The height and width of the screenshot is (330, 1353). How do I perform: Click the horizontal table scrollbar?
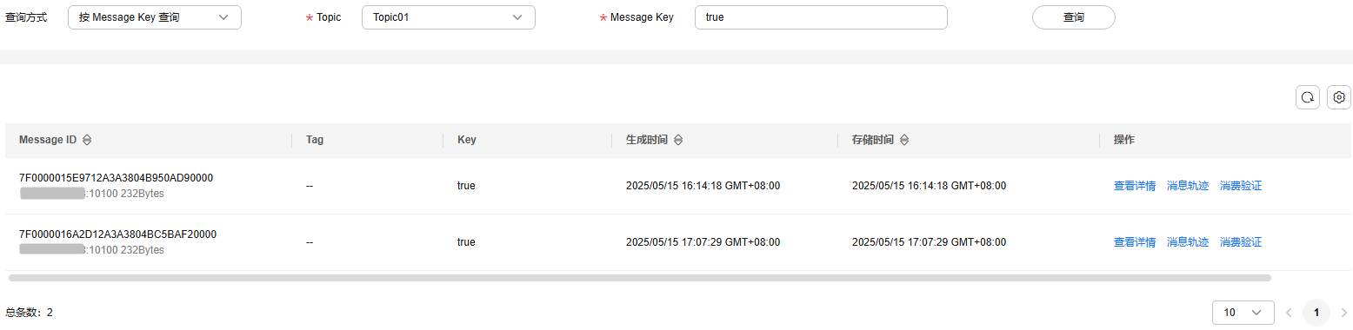pyautogui.click(x=640, y=278)
